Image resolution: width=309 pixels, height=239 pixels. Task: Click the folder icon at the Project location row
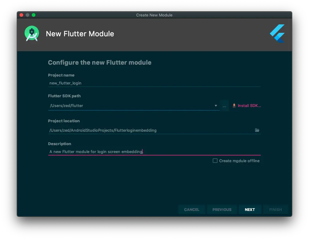(x=257, y=130)
